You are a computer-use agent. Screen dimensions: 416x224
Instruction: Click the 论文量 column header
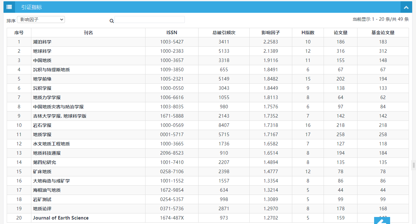(341, 33)
